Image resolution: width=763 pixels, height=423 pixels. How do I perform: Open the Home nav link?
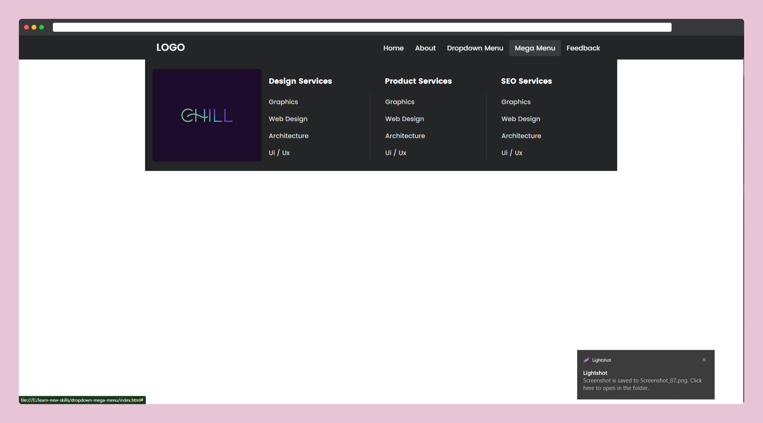click(393, 48)
